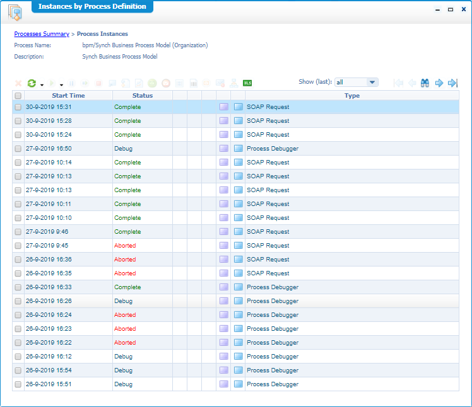The height and width of the screenshot is (407, 472).
Task: Click Process Debugger in 26-9-2019 16:23 row
Action: point(273,328)
